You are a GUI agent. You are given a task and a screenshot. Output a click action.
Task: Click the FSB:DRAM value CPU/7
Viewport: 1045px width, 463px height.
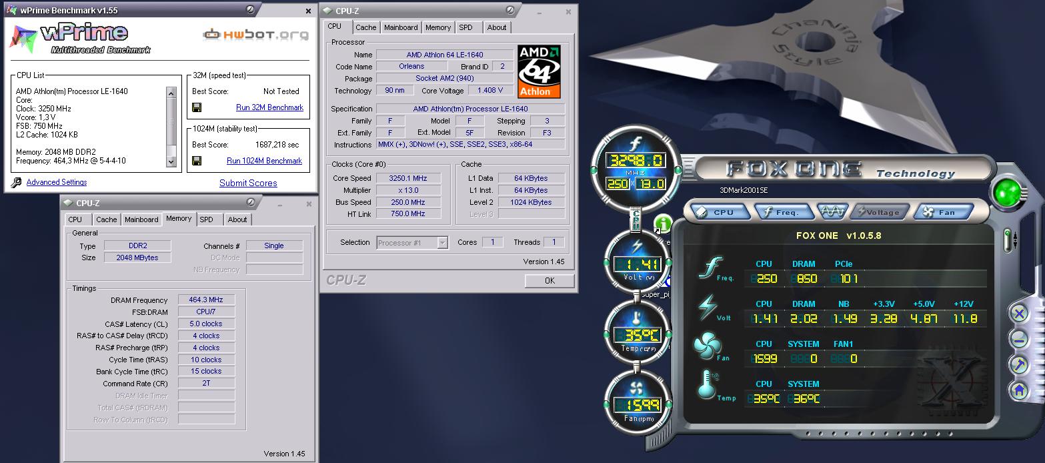206,312
